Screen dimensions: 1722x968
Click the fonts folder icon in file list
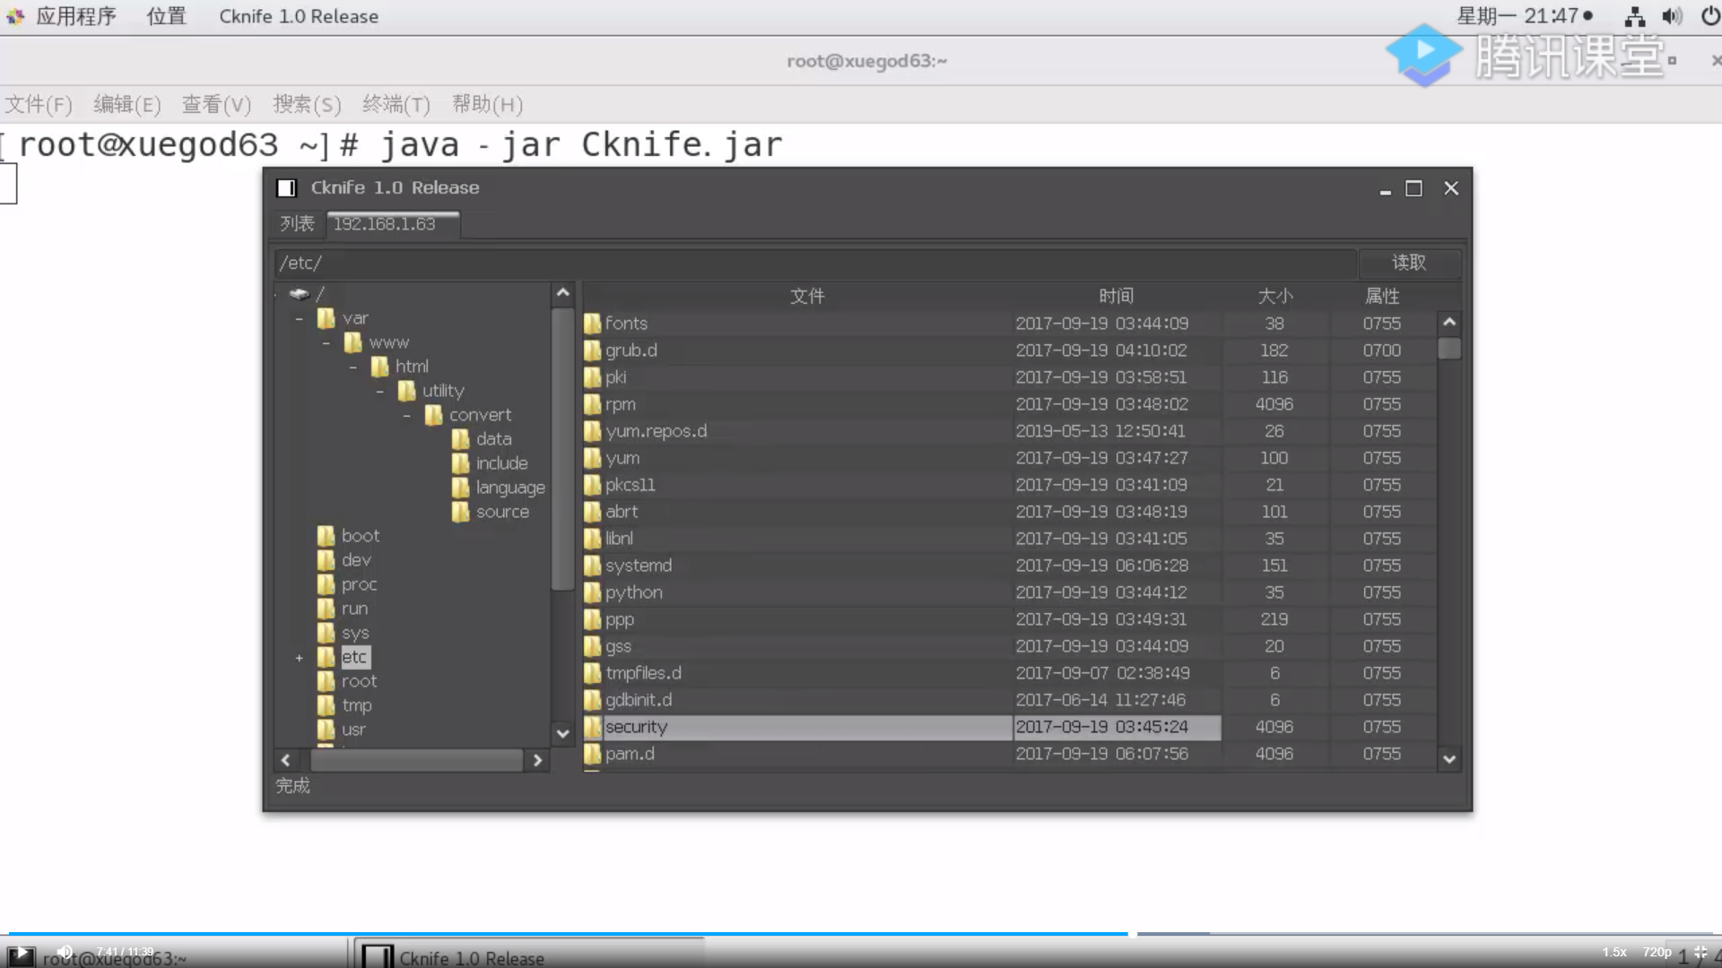tap(592, 324)
